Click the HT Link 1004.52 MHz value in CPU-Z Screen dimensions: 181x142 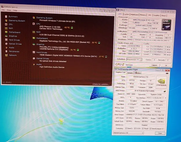(133, 54)
